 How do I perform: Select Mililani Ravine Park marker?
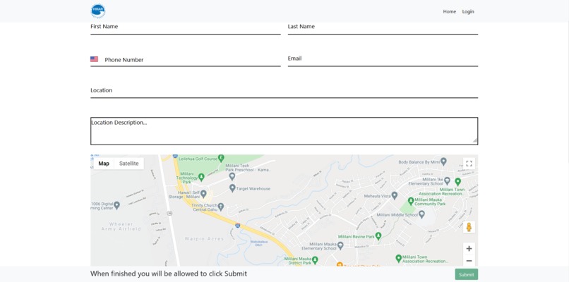click(x=378, y=236)
